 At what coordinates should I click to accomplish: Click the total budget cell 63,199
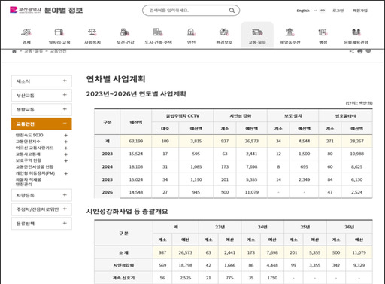136,141
